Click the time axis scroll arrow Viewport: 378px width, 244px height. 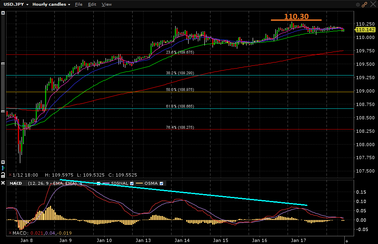(347, 241)
